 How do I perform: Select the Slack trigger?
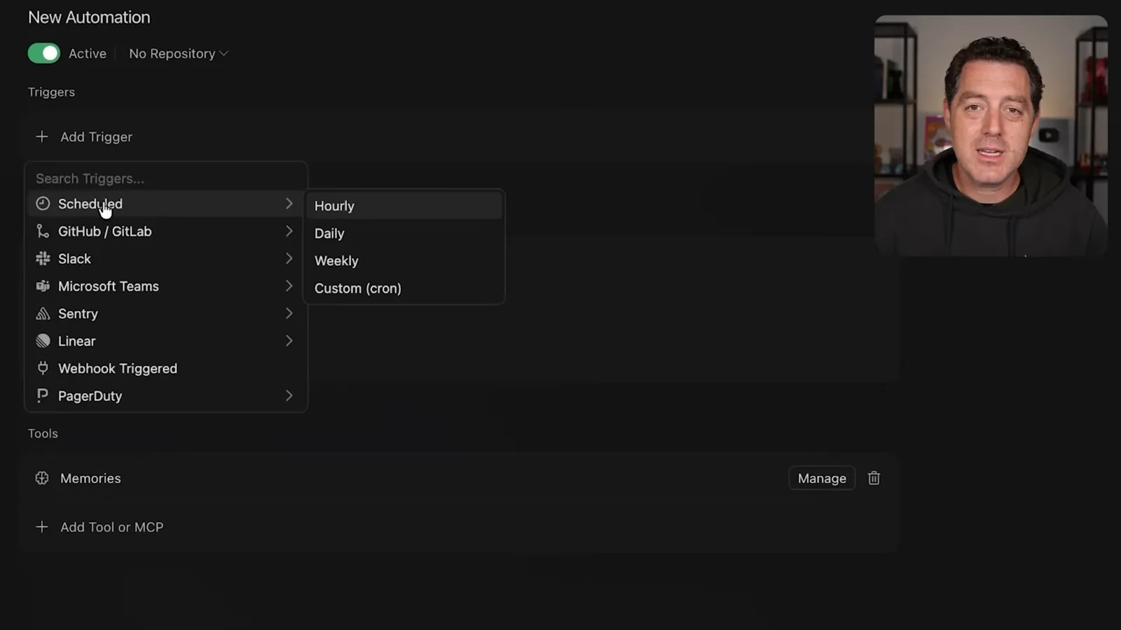point(166,258)
